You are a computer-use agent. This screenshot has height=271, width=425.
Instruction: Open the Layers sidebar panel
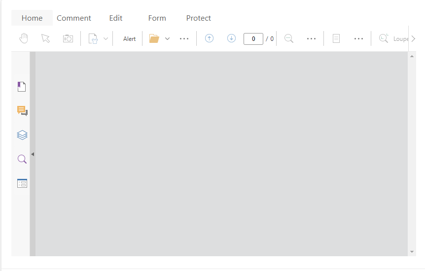[x=22, y=135]
